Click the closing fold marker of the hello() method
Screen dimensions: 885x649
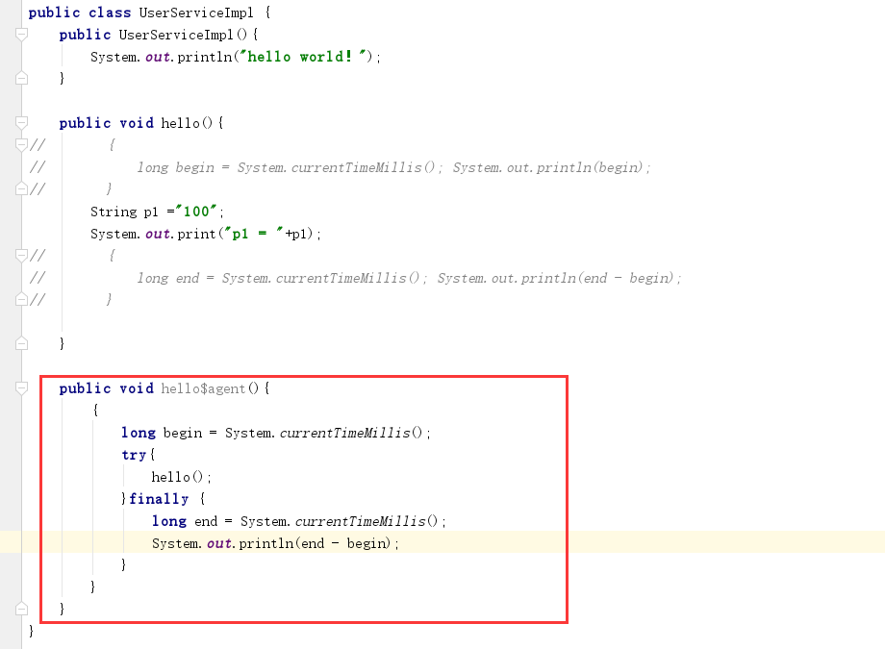21,343
